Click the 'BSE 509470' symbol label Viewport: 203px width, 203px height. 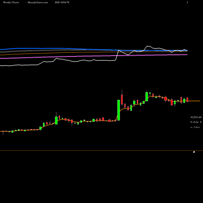62,2
